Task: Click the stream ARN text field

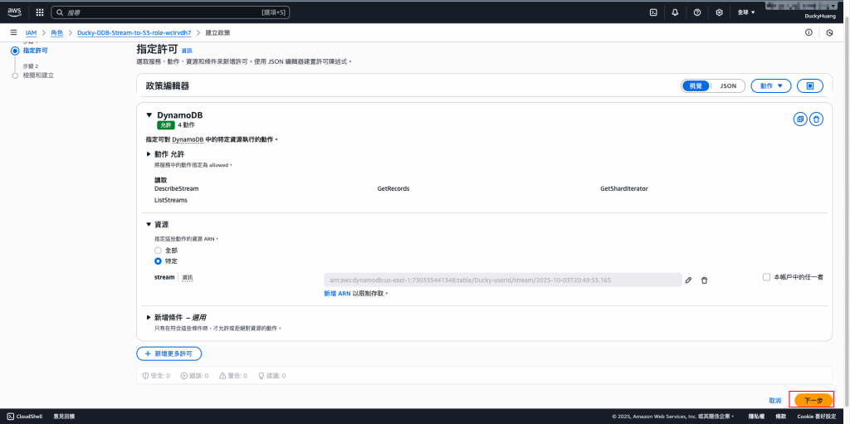Action: (502, 280)
